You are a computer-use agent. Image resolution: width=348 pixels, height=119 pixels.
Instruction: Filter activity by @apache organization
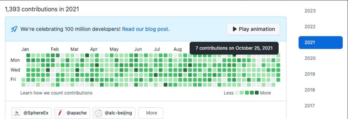pos(72,113)
